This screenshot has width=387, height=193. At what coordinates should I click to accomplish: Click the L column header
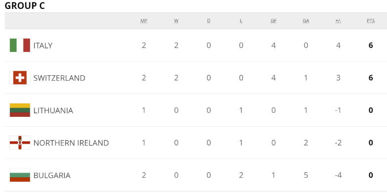pyautogui.click(x=241, y=21)
